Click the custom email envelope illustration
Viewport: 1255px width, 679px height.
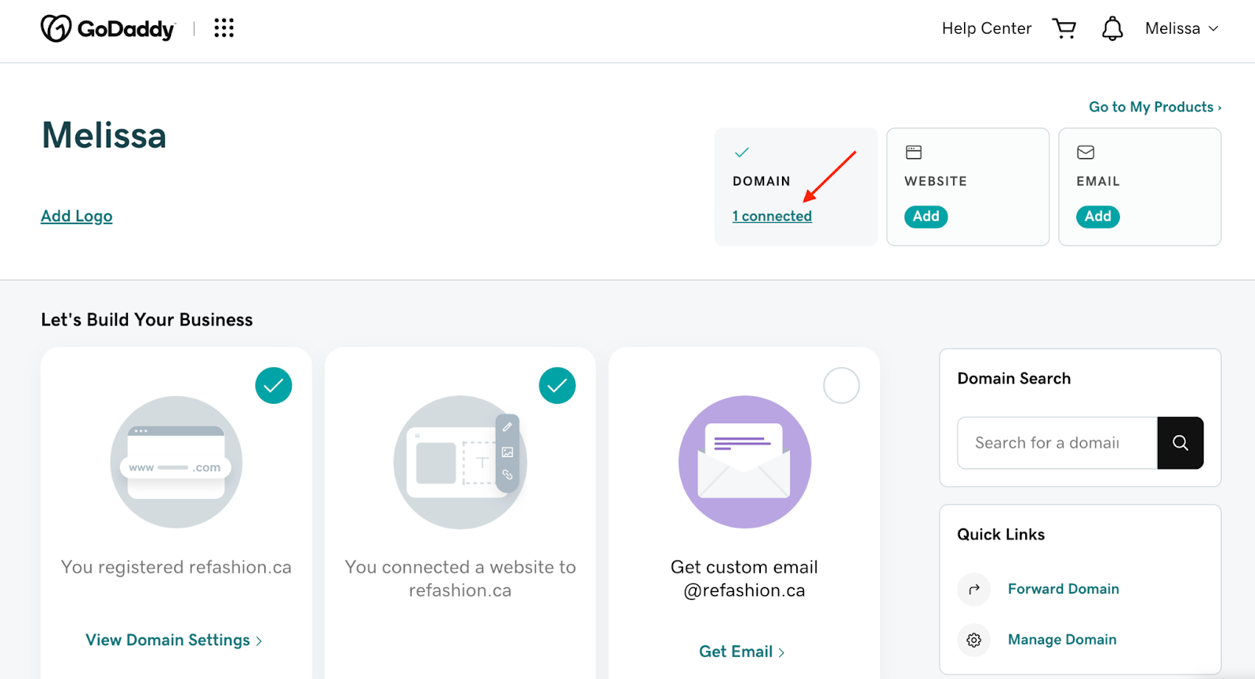[x=744, y=462]
